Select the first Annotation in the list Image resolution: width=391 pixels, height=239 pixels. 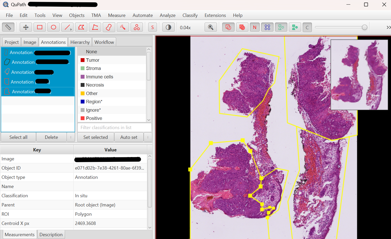tap(38, 53)
